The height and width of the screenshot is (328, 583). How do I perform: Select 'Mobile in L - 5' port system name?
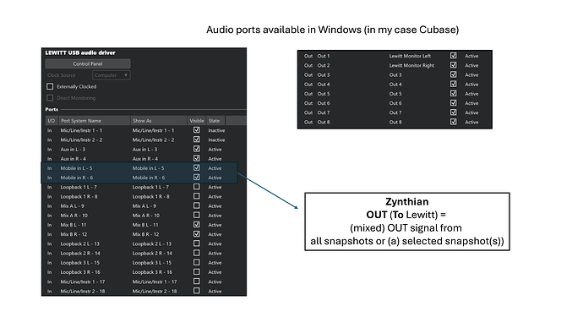click(76, 168)
